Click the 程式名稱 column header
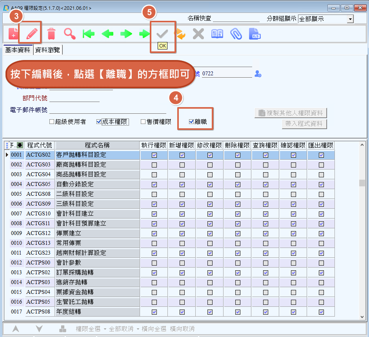Screen dimensions: 369x337 pyautogui.click(x=97, y=145)
